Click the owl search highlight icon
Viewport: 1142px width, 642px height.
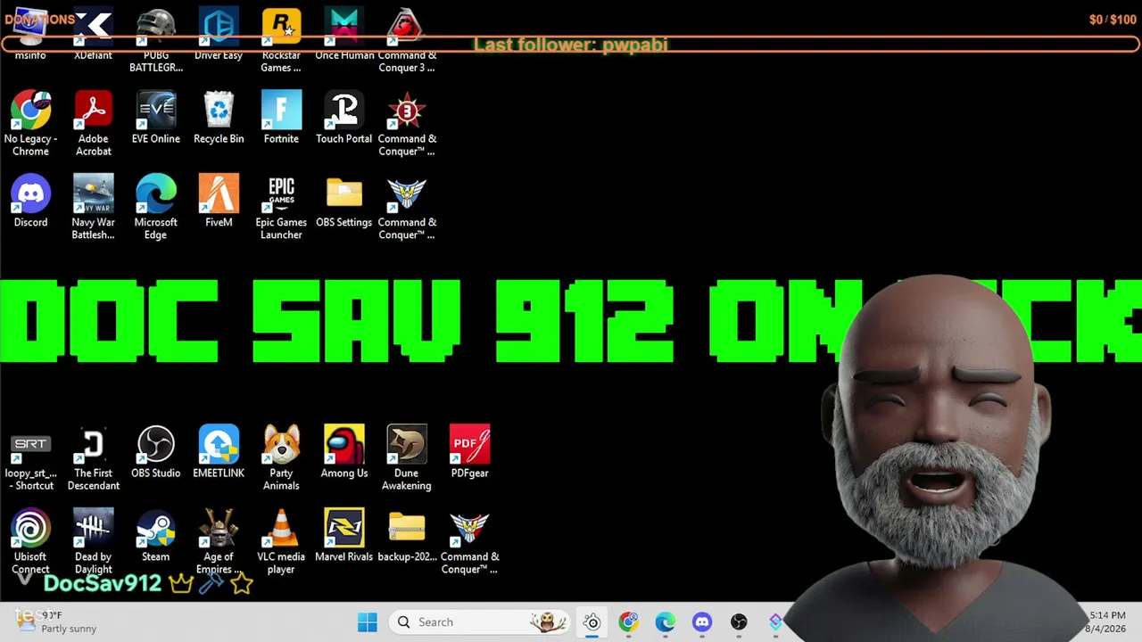click(x=548, y=622)
